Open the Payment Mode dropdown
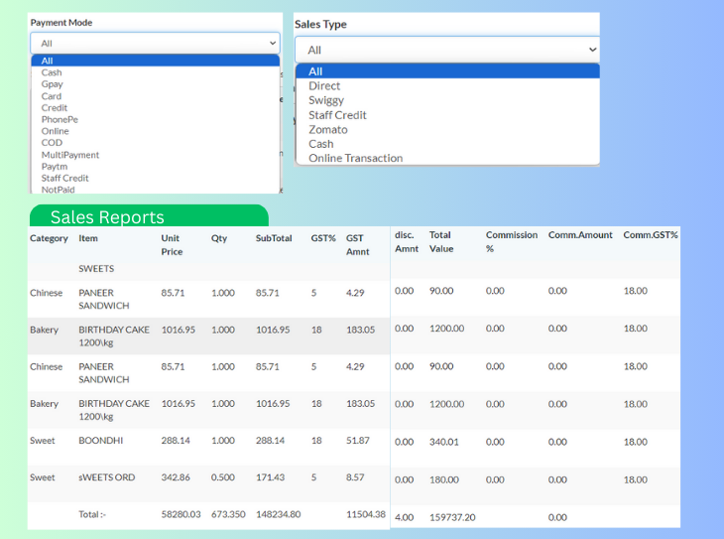Screen dimensions: 724x539 [155, 43]
